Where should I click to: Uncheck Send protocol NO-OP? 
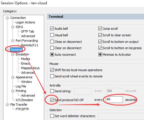coord(52,100)
